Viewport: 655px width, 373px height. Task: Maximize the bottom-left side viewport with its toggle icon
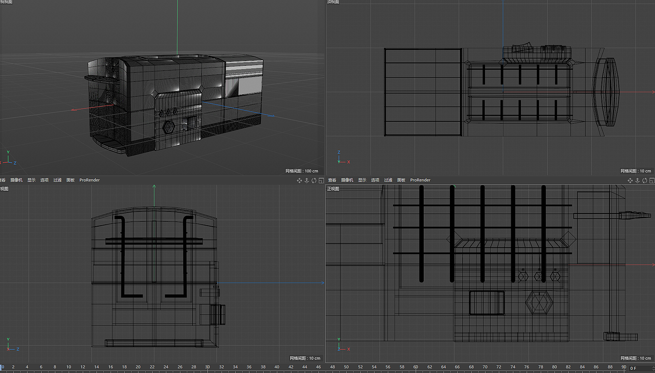click(x=321, y=180)
